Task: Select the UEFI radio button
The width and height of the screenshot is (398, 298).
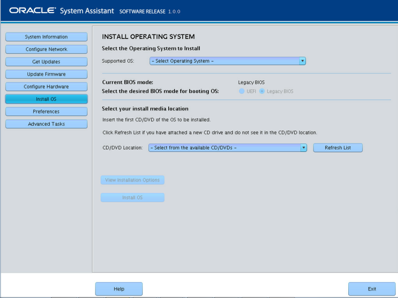Action: click(242, 91)
